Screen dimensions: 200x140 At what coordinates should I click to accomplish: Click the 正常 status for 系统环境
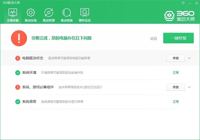[x=176, y=73]
